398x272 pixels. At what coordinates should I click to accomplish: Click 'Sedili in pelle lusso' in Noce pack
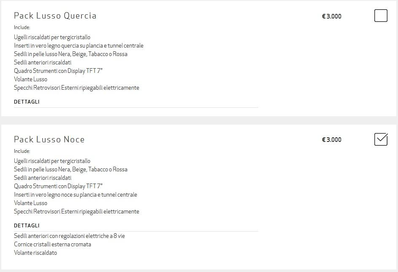point(70,169)
